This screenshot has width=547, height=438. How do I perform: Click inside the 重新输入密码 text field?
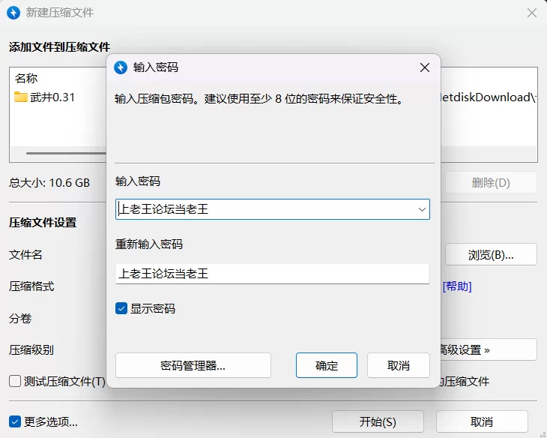273,274
